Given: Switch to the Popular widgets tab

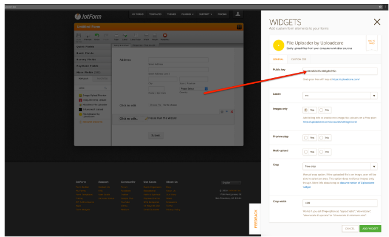Looking at the screenshot, I should [x=83, y=79].
